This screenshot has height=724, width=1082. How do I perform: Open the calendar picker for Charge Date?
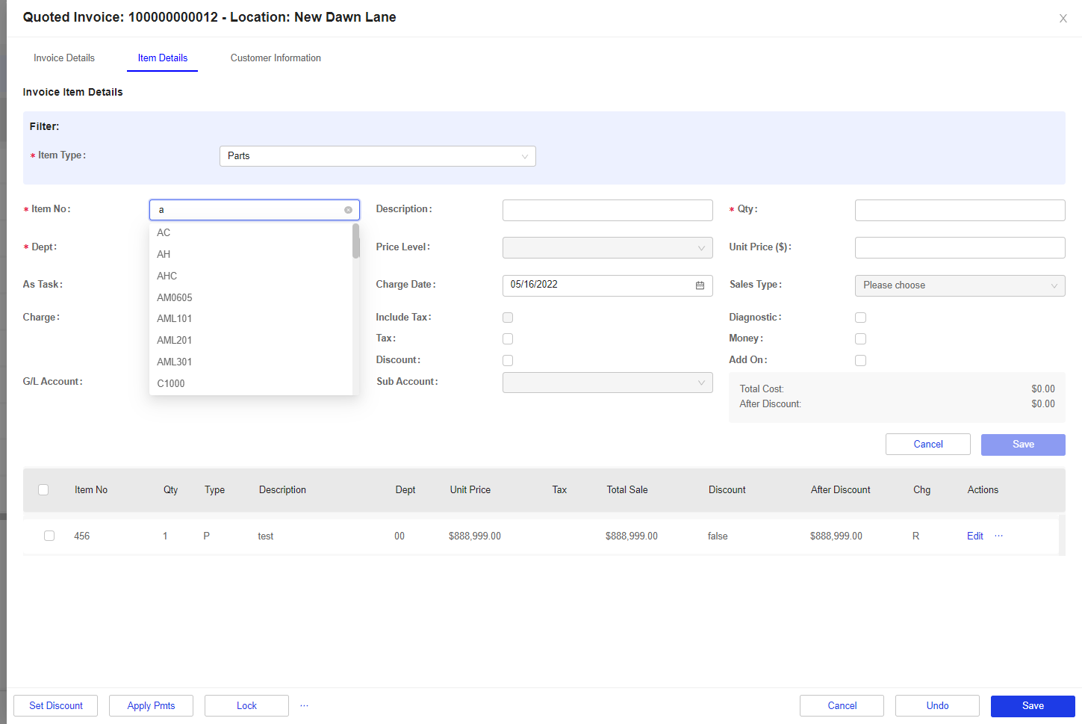click(699, 285)
